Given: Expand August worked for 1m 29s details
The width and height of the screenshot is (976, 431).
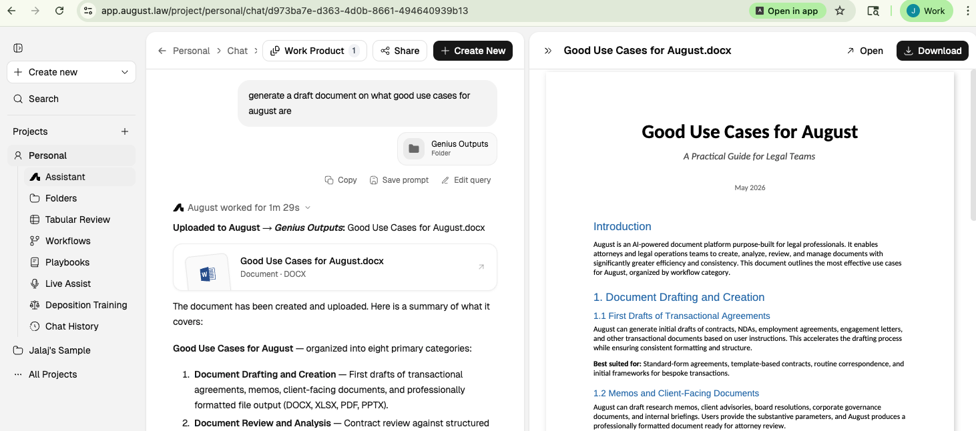Looking at the screenshot, I should point(242,207).
